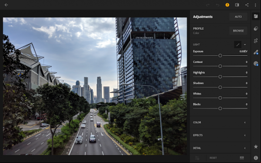Open the star rating icon
This screenshot has height=163, width=261.
point(256,147)
